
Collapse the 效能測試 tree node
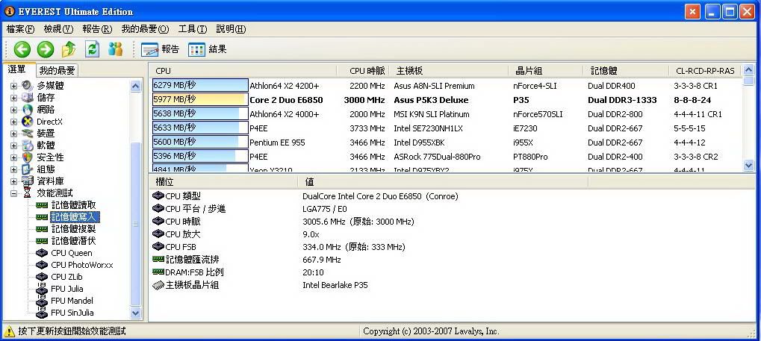tap(13, 193)
